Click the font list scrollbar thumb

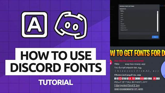coord(158,21)
